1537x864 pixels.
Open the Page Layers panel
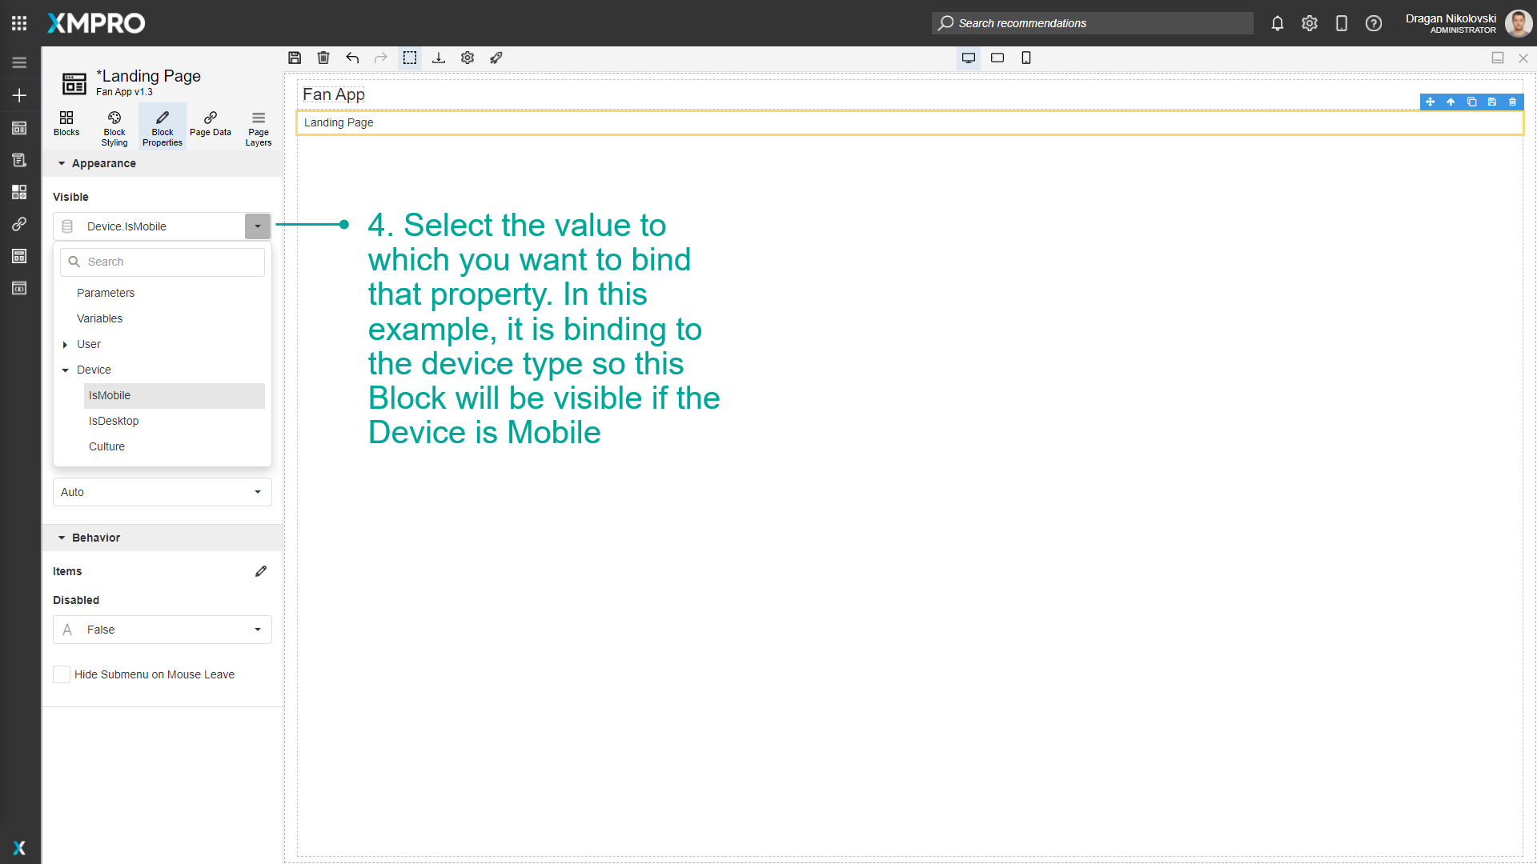[258, 126]
